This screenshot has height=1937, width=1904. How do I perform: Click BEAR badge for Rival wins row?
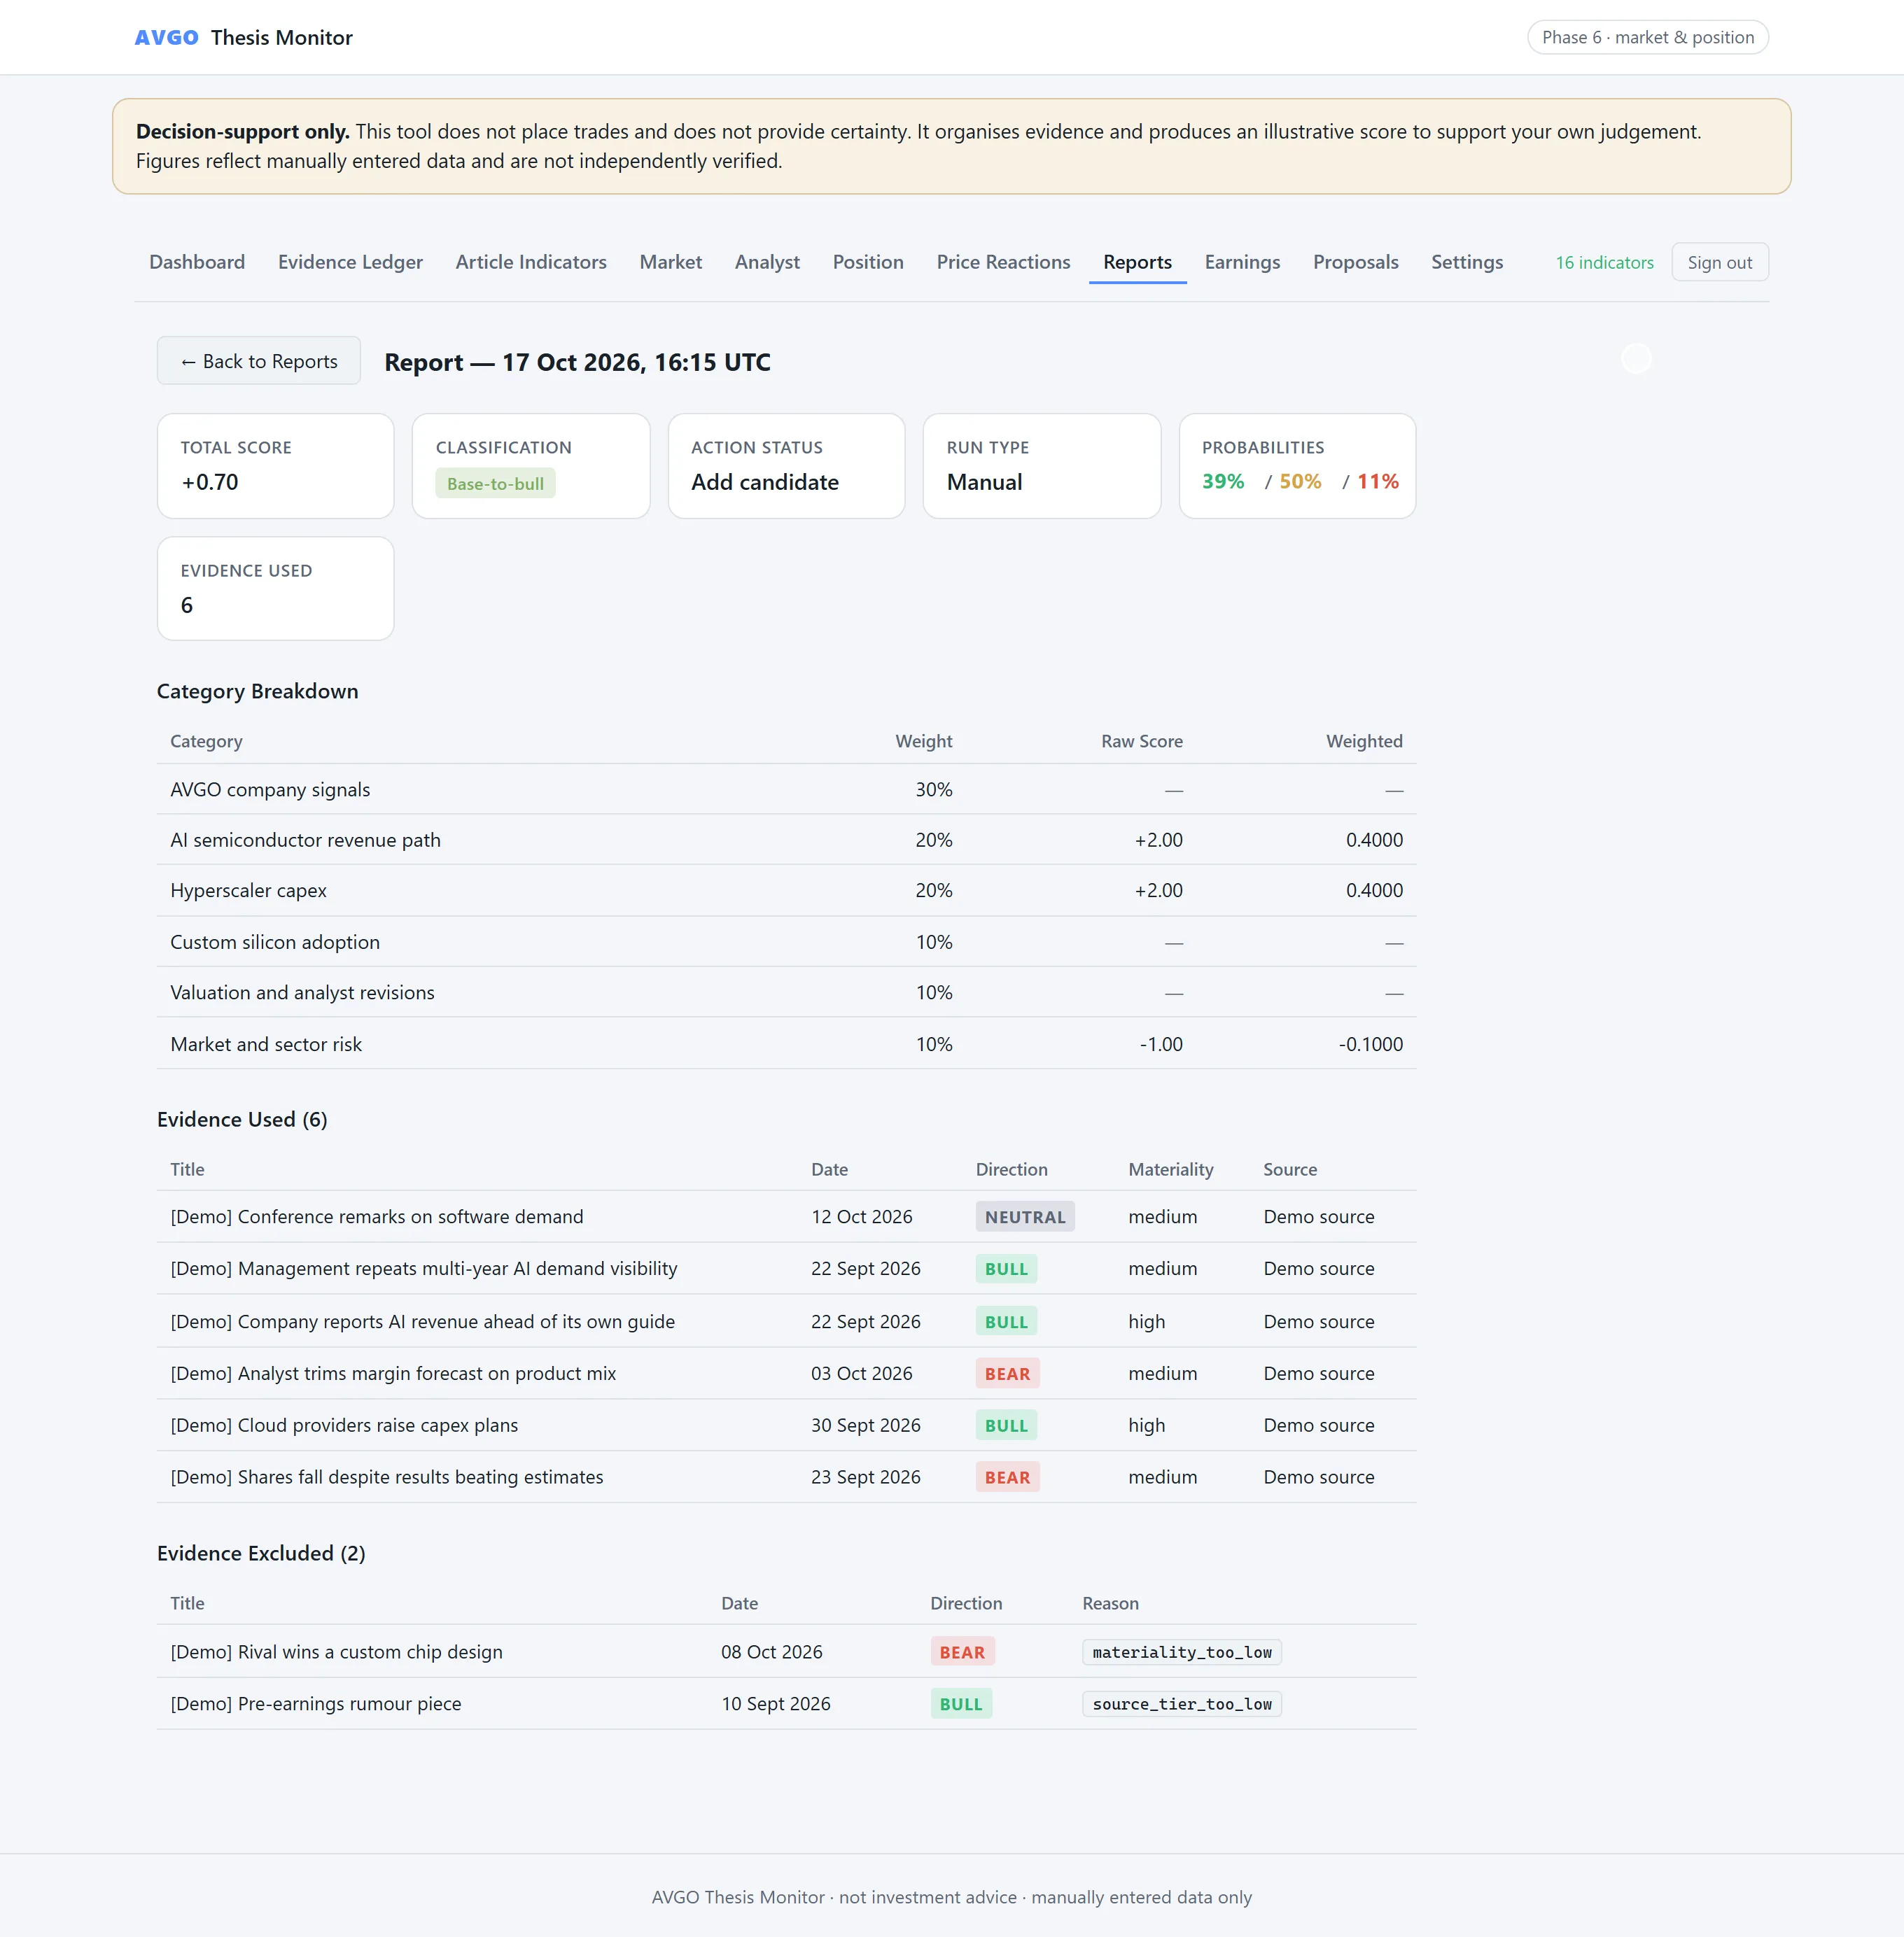point(962,1652)
